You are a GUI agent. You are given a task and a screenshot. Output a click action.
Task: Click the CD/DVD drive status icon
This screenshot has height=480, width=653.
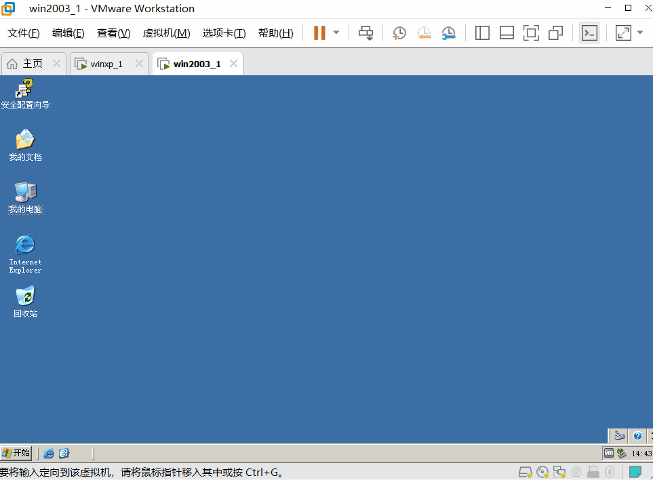click(x=542, y=472)
